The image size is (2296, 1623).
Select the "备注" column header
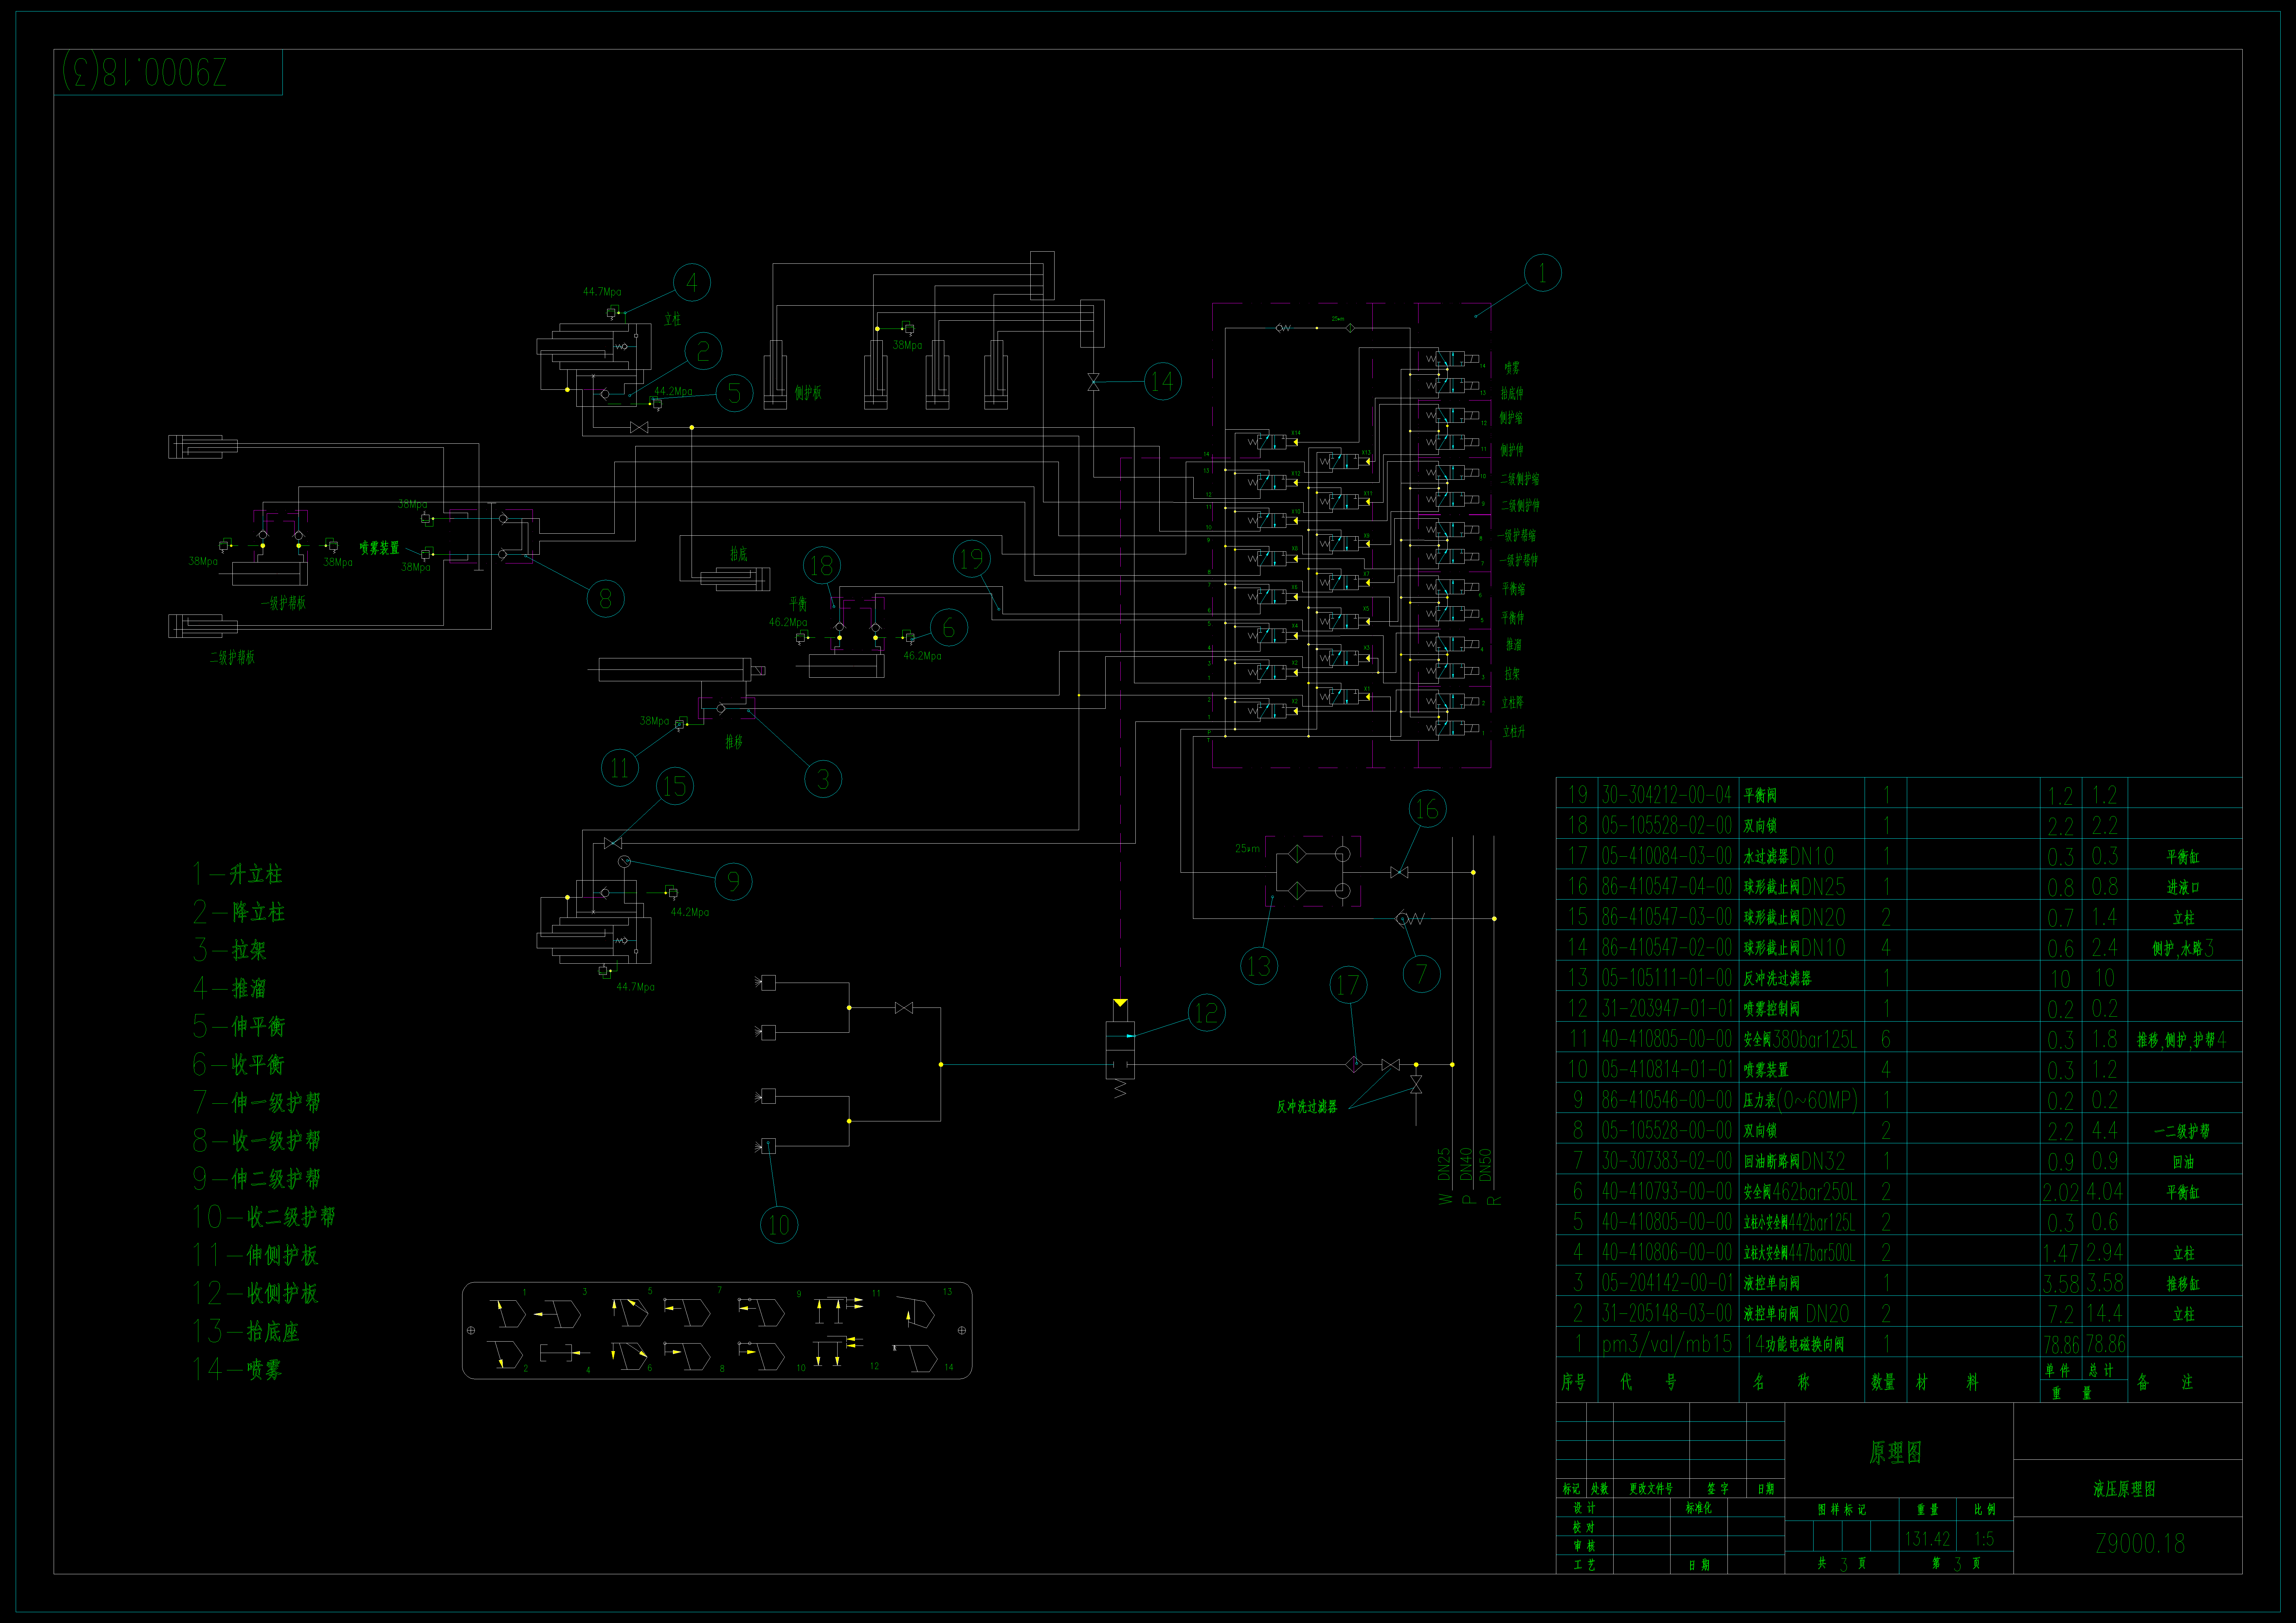click(x=2165, y=1382)
